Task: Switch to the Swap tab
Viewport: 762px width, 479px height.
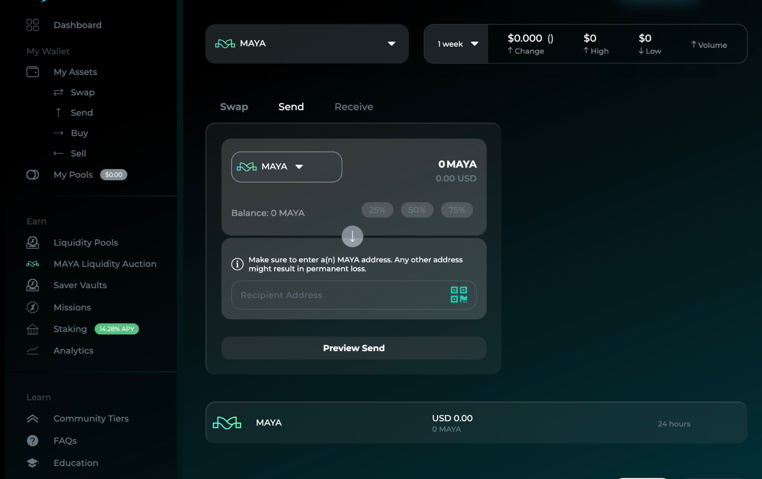Action: click(x=234, y=107)
